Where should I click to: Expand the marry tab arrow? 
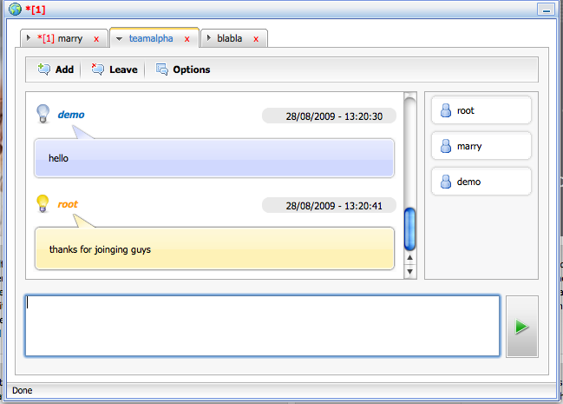29,37
